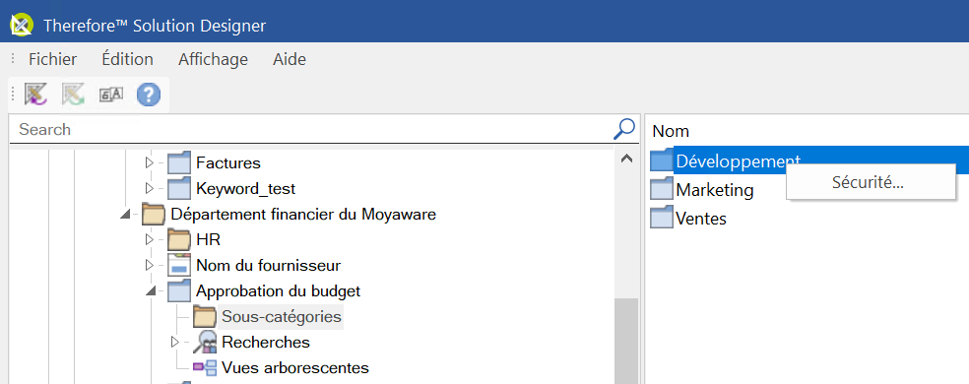
Task: Choose Sécurité... from the context menu
Action: 871,182
